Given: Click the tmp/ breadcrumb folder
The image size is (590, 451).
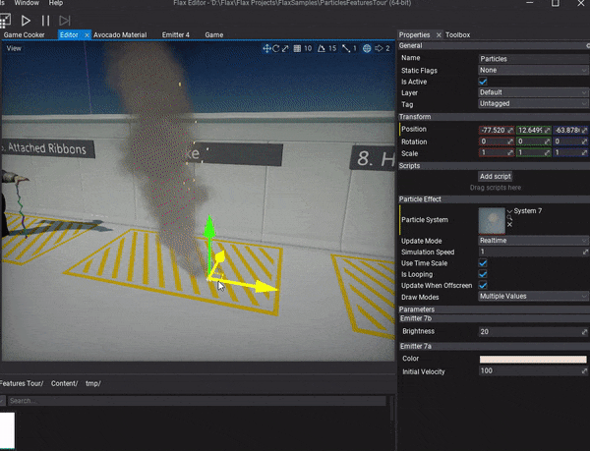Looking at the screenshot, I should tap(93, 384).
